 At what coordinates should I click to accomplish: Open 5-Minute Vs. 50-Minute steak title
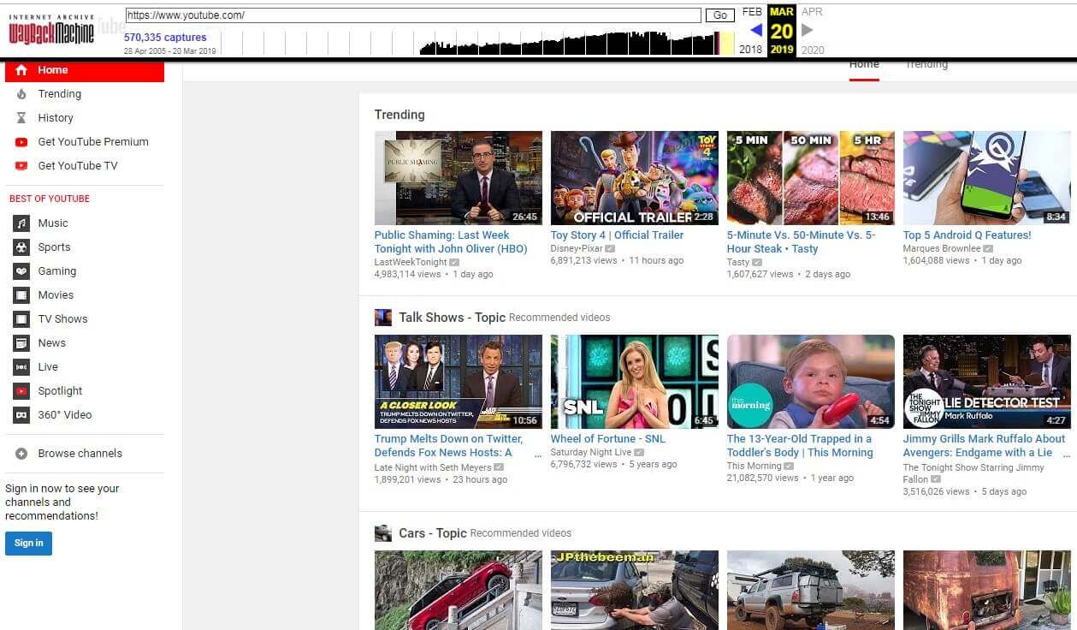pos(802,242)
